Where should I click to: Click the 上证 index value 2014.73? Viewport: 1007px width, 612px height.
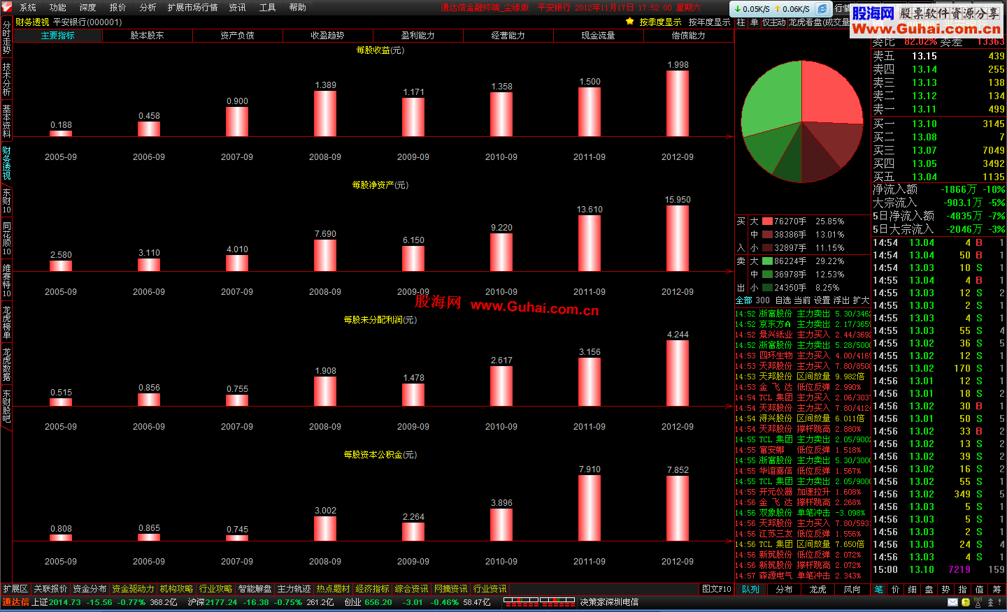[x=65, y=602]
